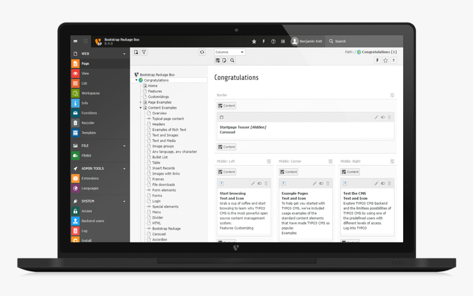Open the List module
The width and height of the screenshot is (473, 296).
tap(100, 83)
